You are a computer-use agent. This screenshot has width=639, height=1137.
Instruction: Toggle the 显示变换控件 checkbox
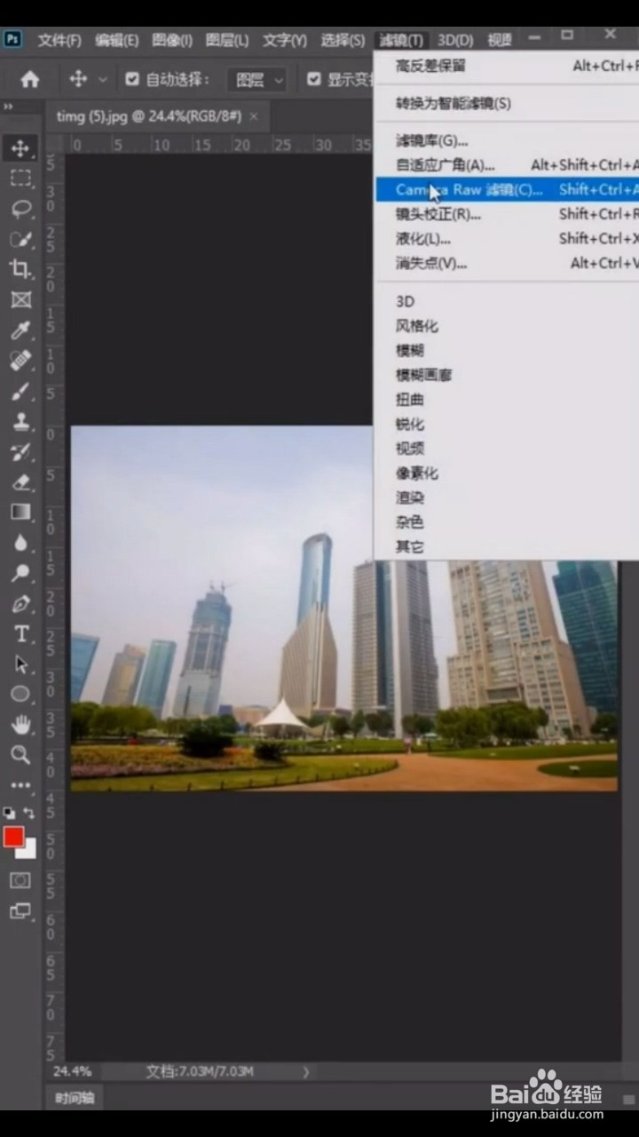click(x=313, y=79)
